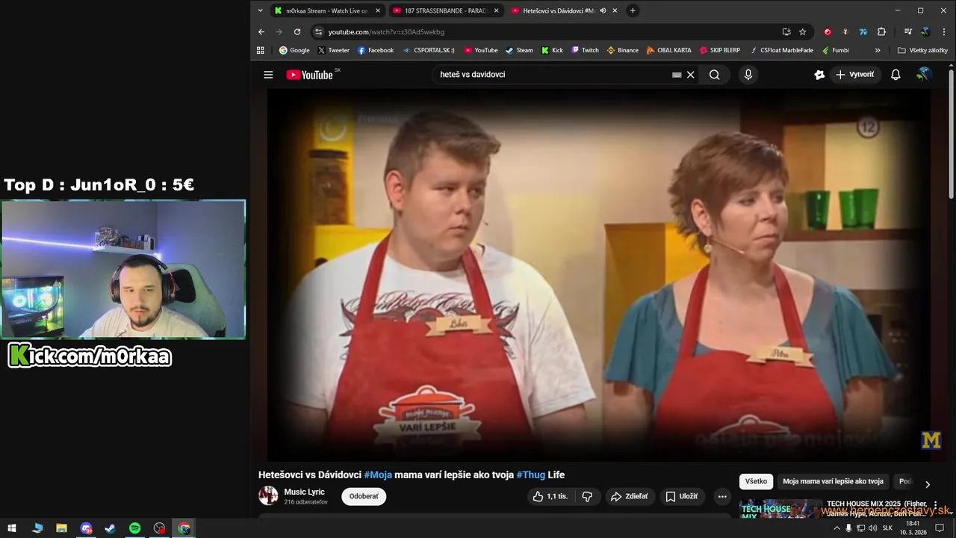This screenshot has height=538, width=956.
Task: Switch to m0rkaa Stream Kick tab
Action: click(x=327, y=10)
